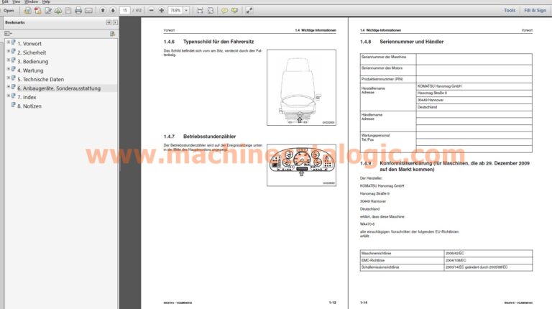Select the '4. Wartung' bookmark

point(30,70)
